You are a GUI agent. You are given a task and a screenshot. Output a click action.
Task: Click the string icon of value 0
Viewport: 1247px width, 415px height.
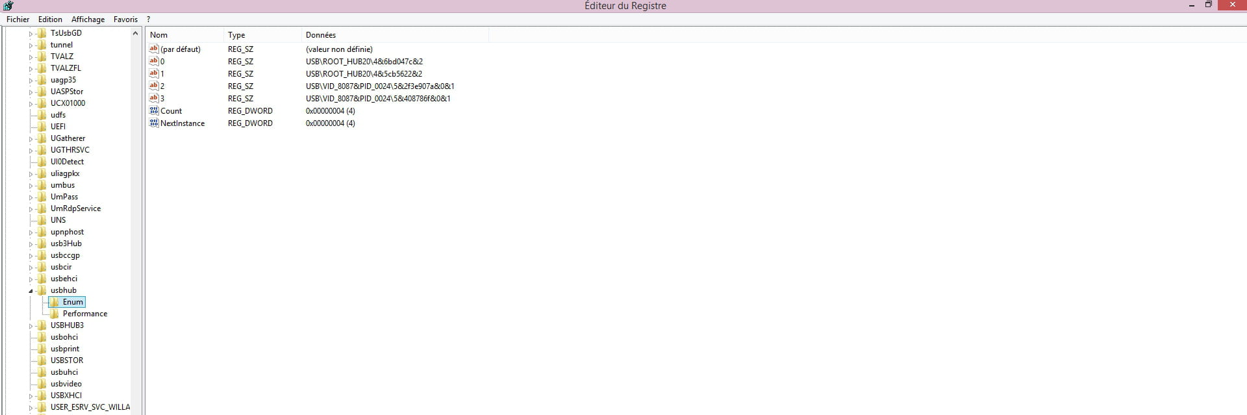coord(154,61)
